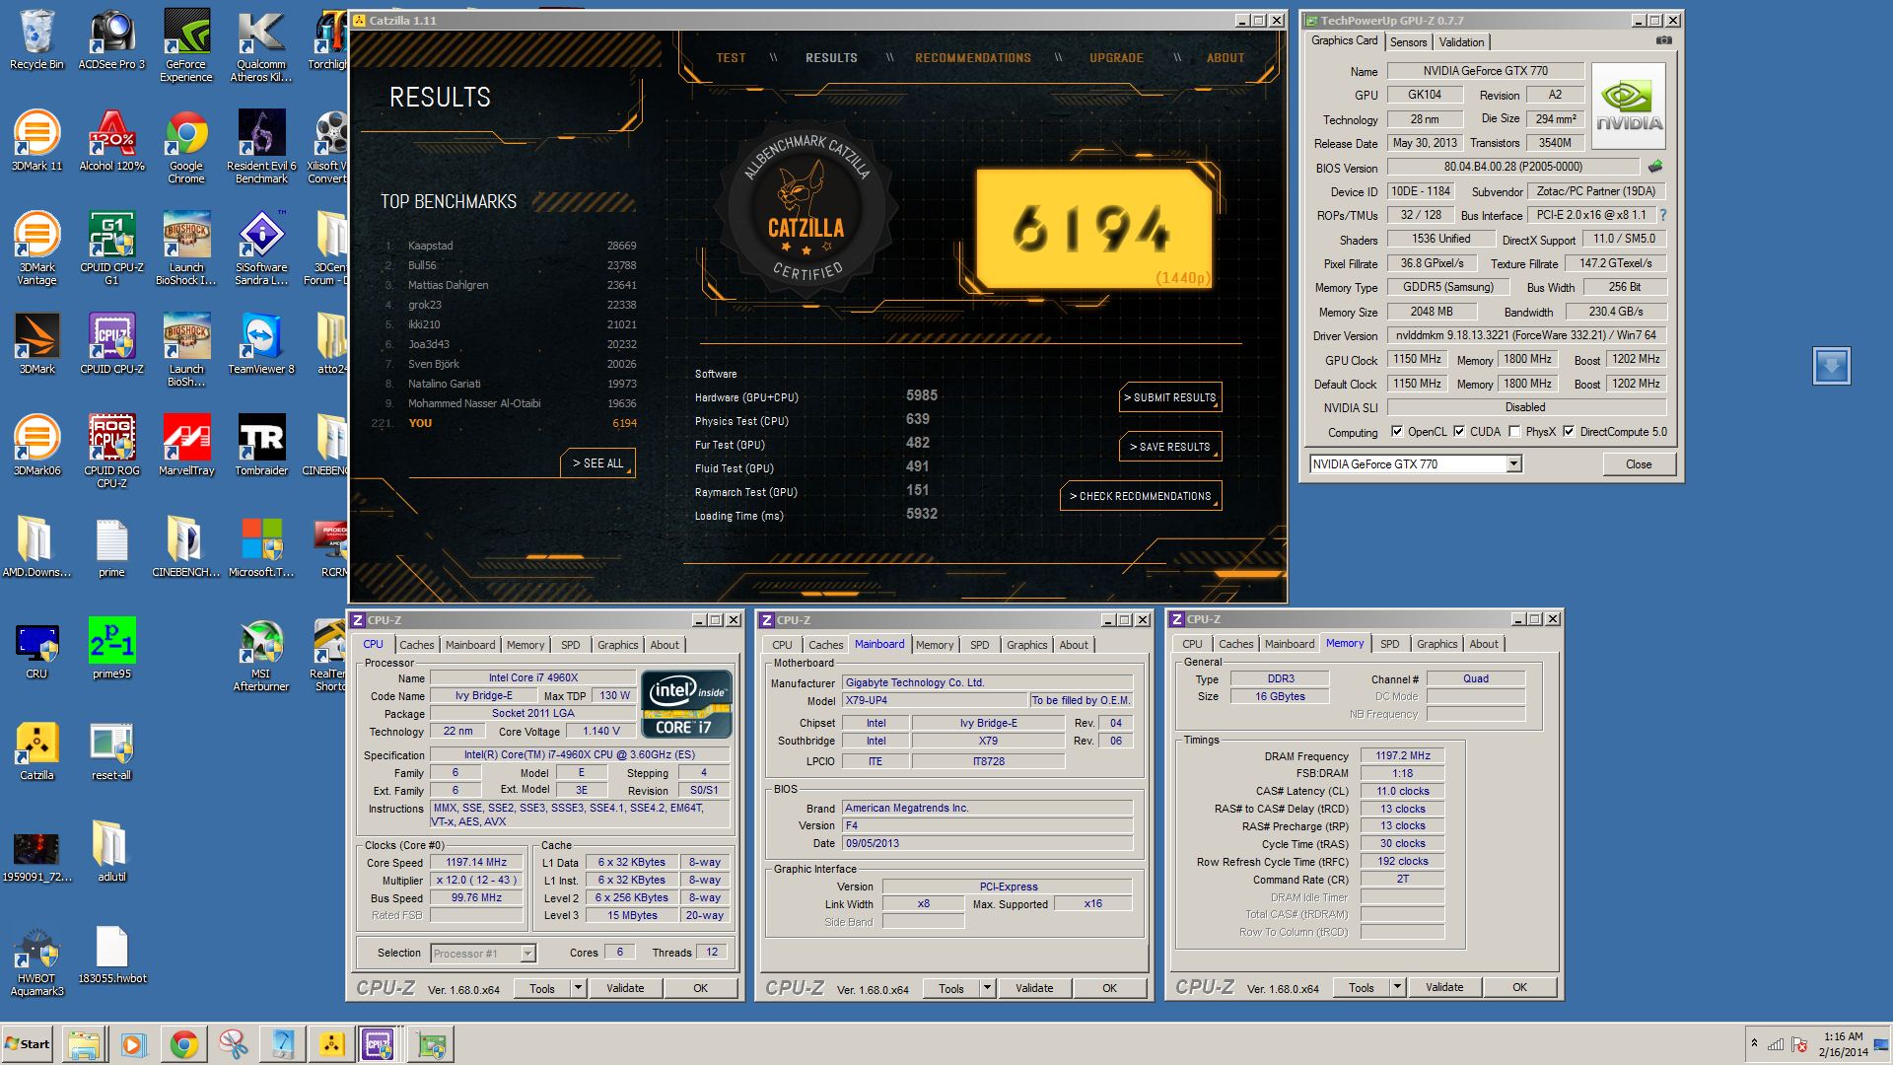Viewport: 1893px width, 1065px height.
Task: Click SAVE RESULTS in Catzilla
Action: tap(1170, 447)
